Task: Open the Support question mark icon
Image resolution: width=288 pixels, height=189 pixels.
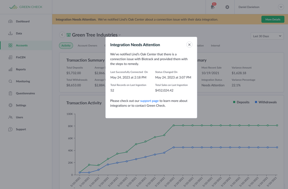Action: pyautogui.click(x=10, y=129)
